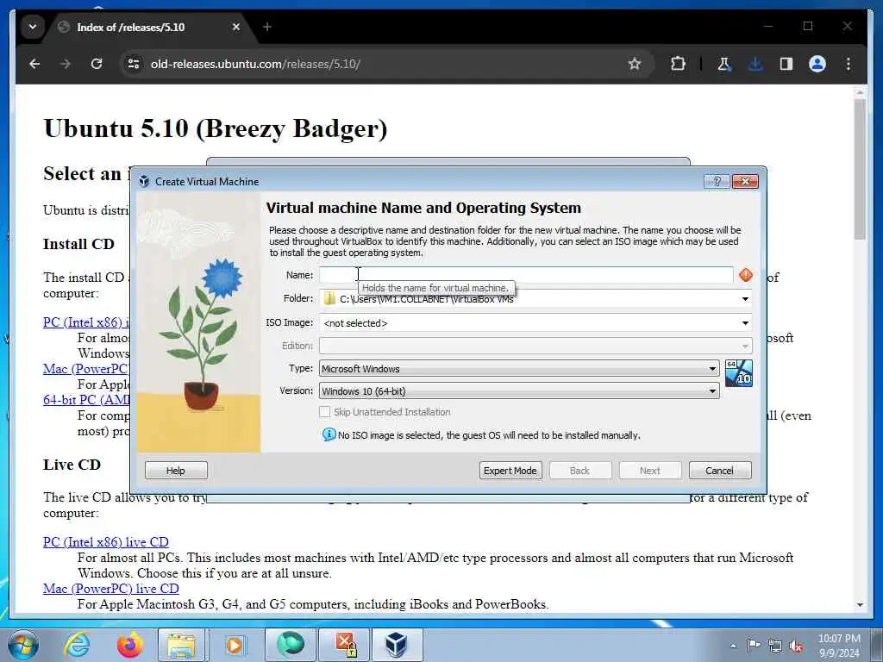This screenshot has width=883, height=662.
Task: Launch Internet Explorer from taskbar
Action: (x=77, y=645)
